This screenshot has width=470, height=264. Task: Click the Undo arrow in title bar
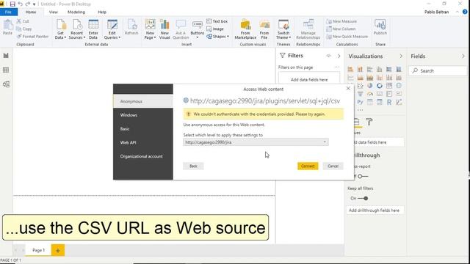coord(20,4)
